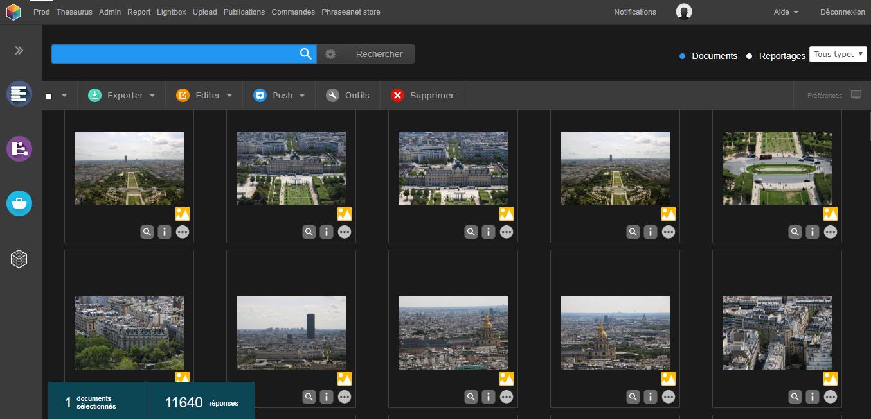Show info for the oval lawn aerial photo
Viewport: 871px width, 419px height.
[x=813, y=232]
